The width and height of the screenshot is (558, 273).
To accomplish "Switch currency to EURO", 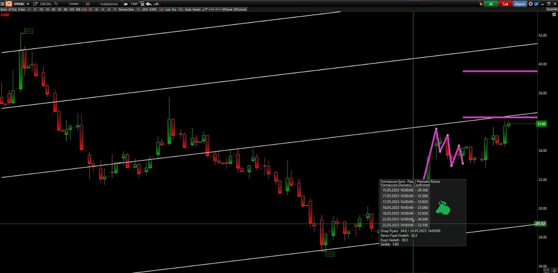I will pos(153,9).
